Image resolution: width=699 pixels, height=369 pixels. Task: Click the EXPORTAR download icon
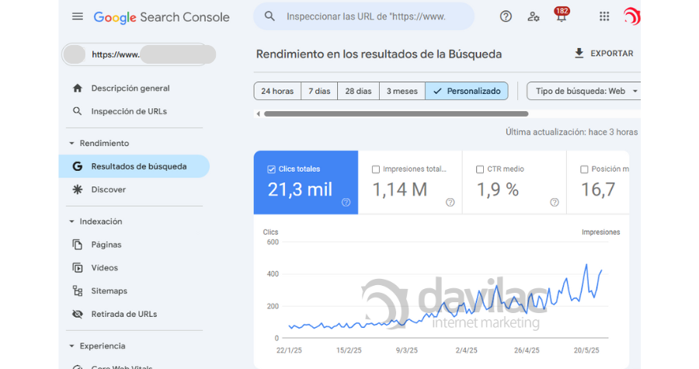[x=579, y=54]
